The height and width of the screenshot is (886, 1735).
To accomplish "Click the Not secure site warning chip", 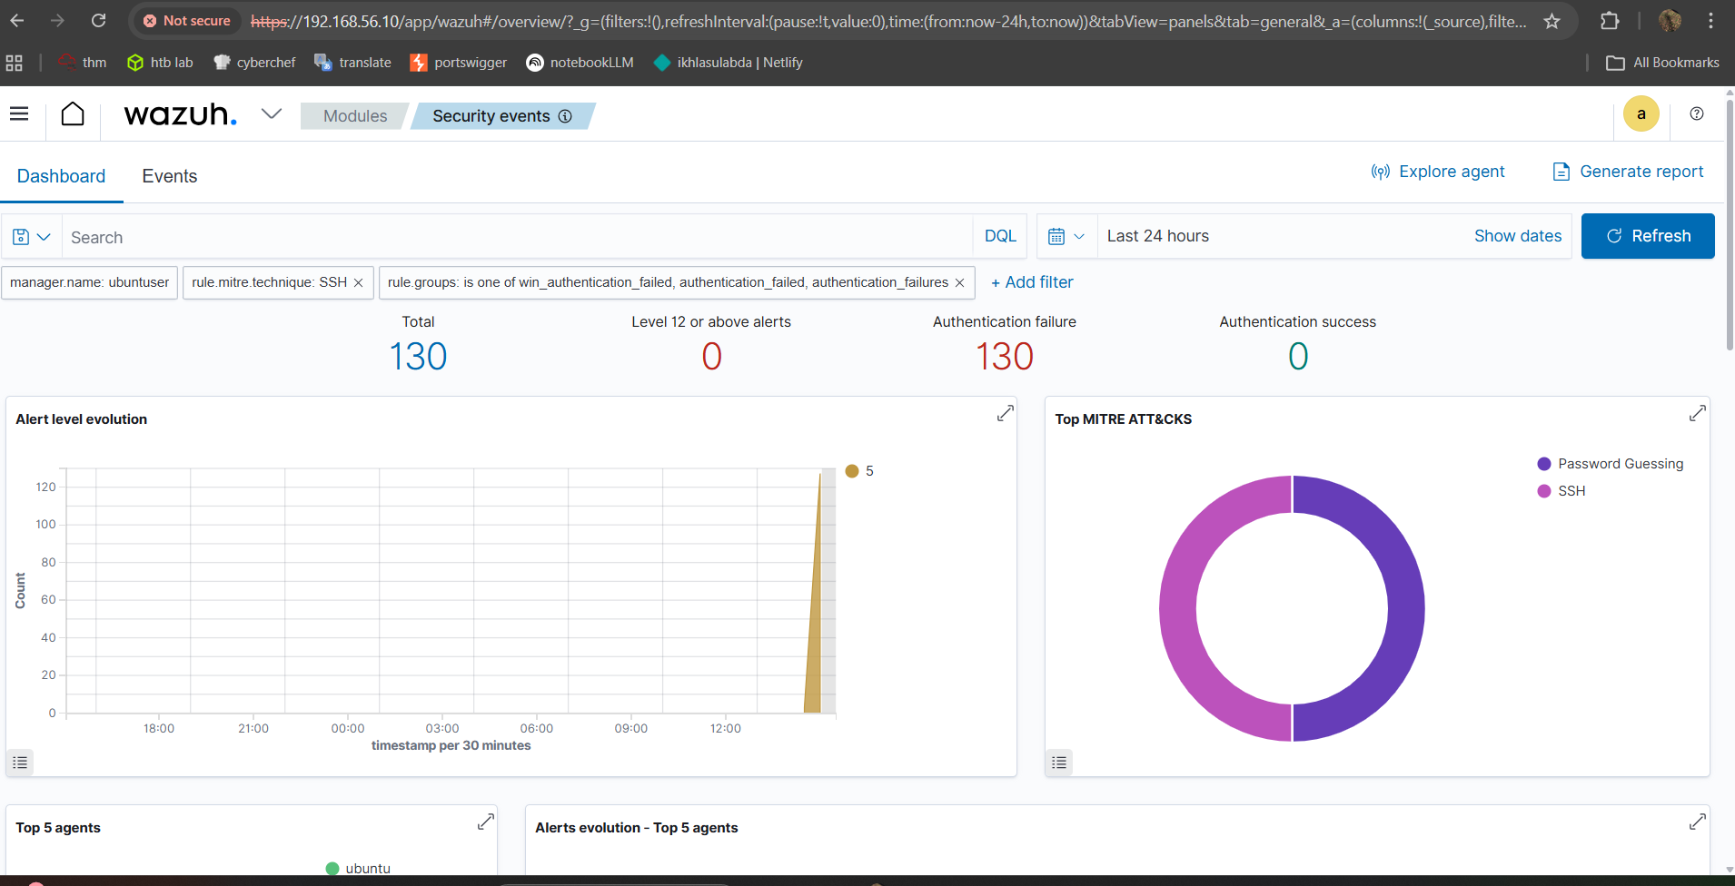I will tap(187, 21).
